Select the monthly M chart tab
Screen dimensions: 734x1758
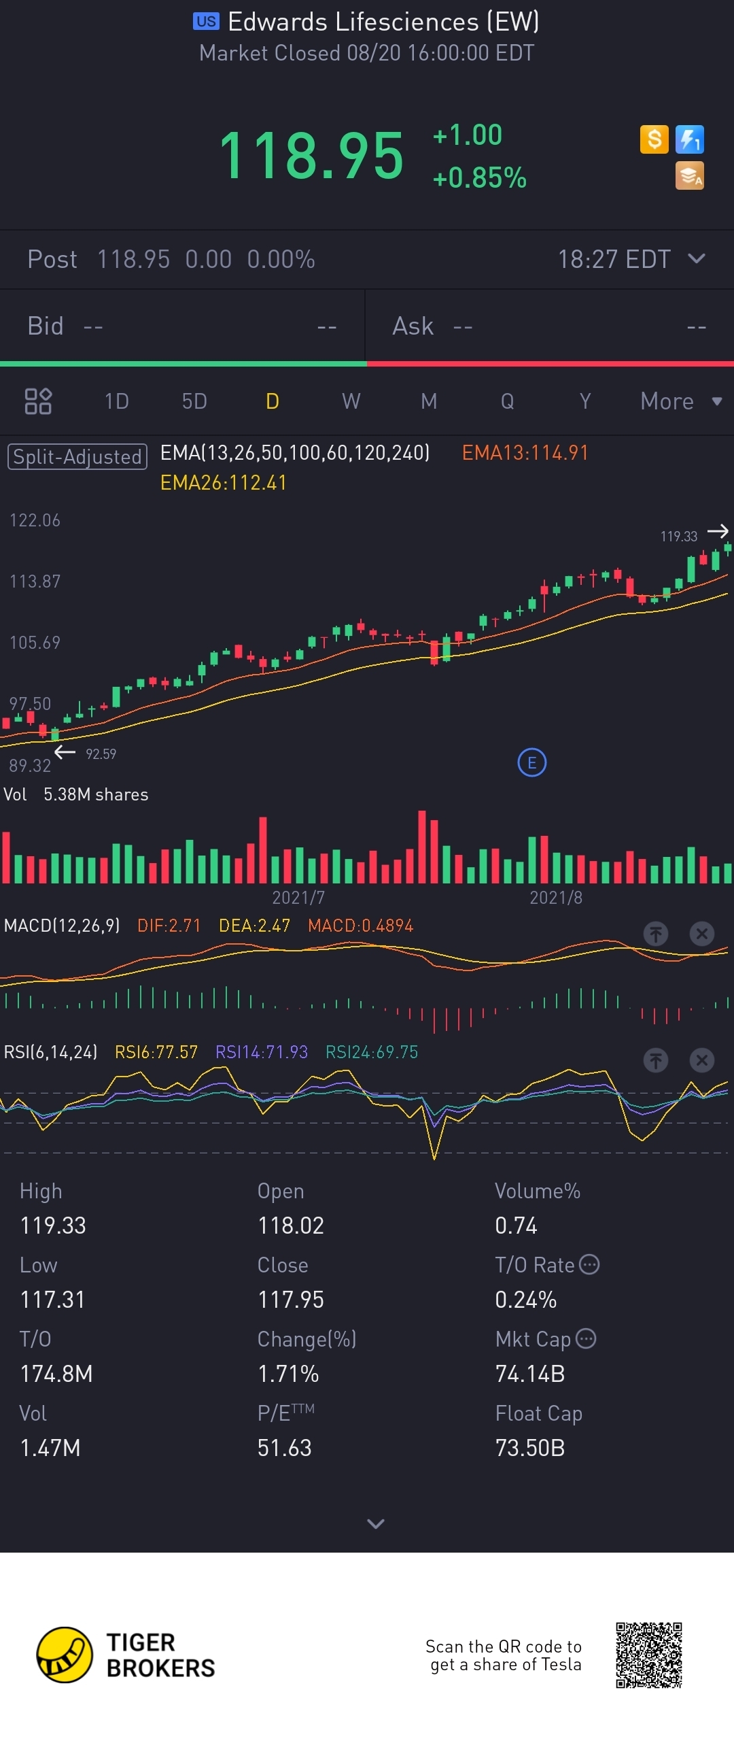[x=428, y=401]
